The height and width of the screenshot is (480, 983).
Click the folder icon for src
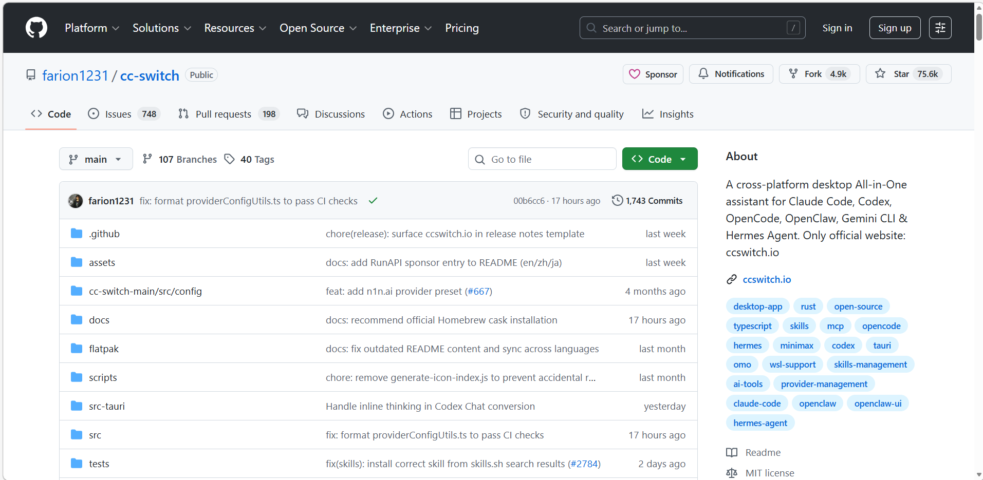click(x=77, y=435)
